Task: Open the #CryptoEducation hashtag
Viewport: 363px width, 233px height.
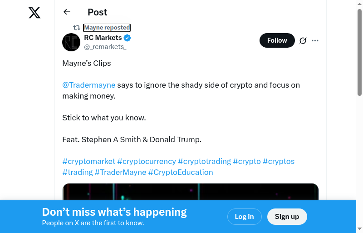Action: tap(181, 172)
